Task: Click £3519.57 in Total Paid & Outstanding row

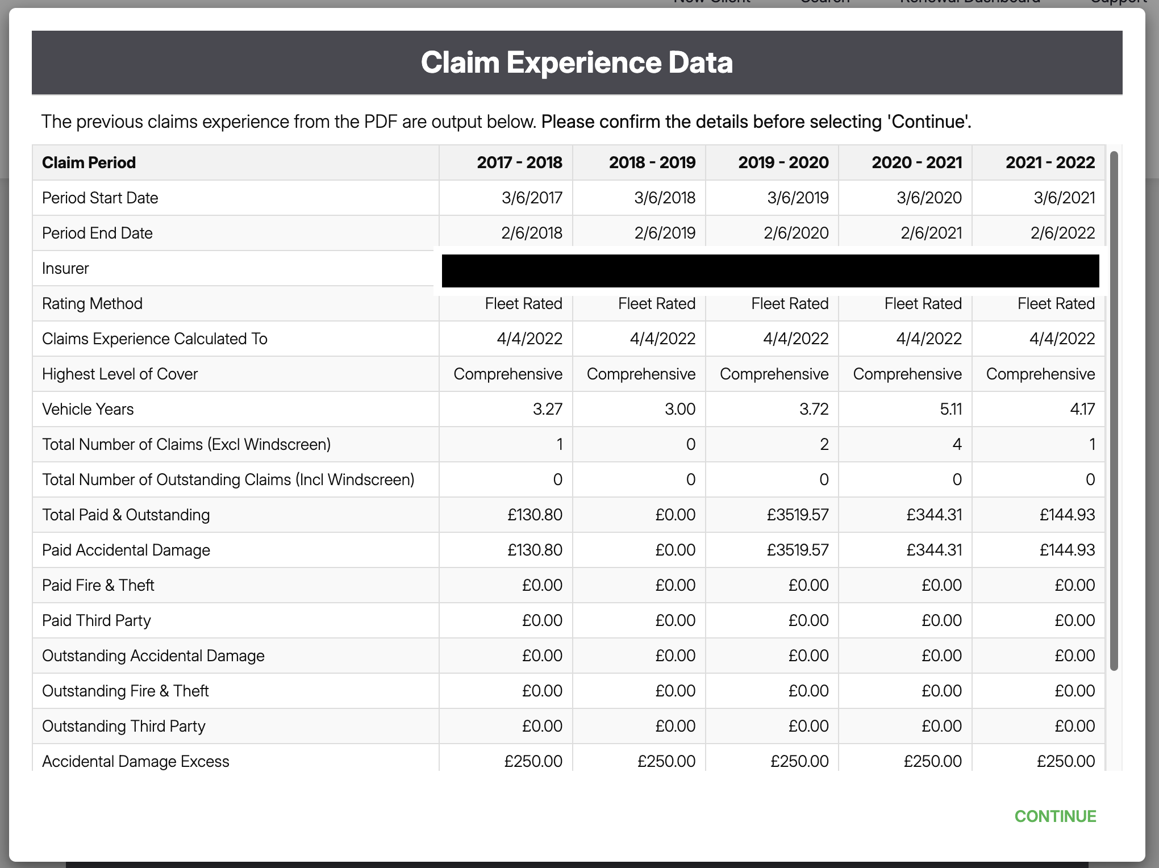Action: tap(798, 515)
